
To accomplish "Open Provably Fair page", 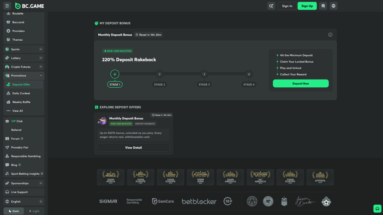I will pos(24,147).
